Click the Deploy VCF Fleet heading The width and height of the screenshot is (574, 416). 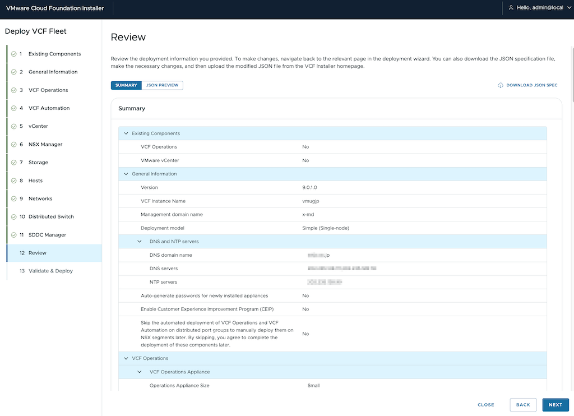click(x=36, y=31)
